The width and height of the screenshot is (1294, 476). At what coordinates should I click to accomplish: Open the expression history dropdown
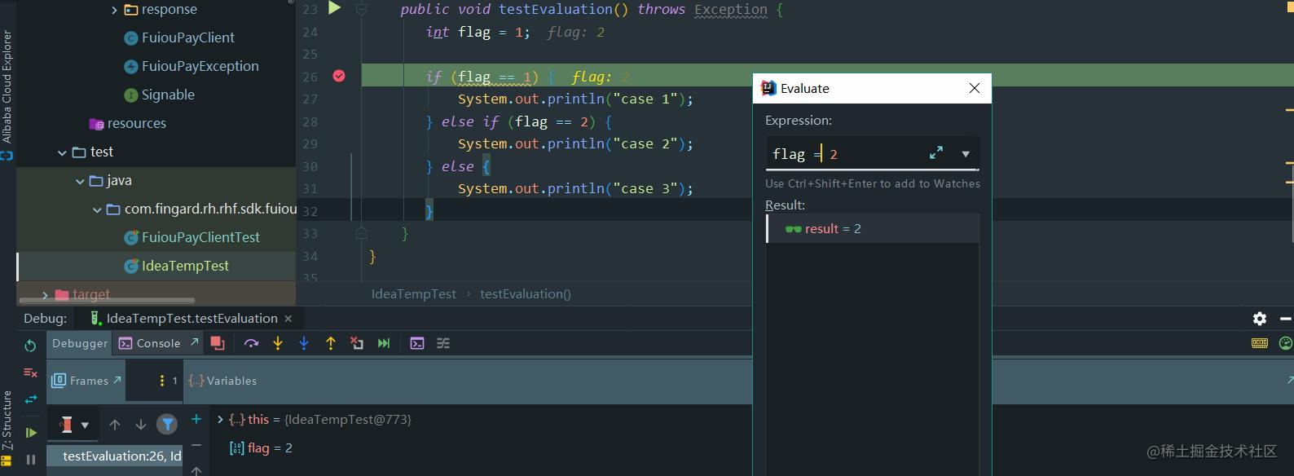pos(966,154)
